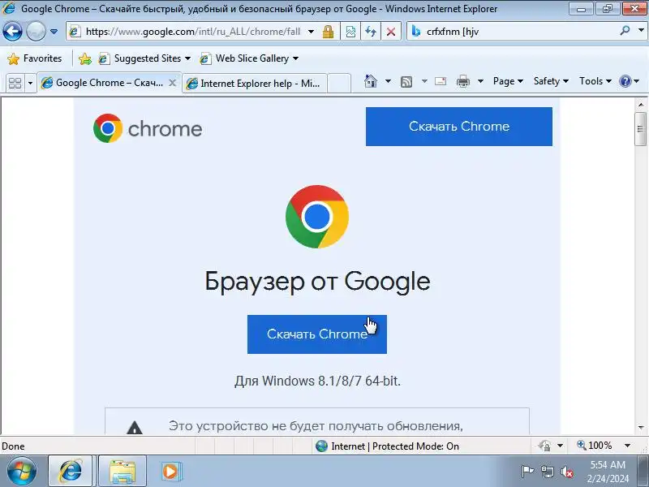Open the Help question-mark menu
This screenshot has height=487, width=649.
[630, 81]
